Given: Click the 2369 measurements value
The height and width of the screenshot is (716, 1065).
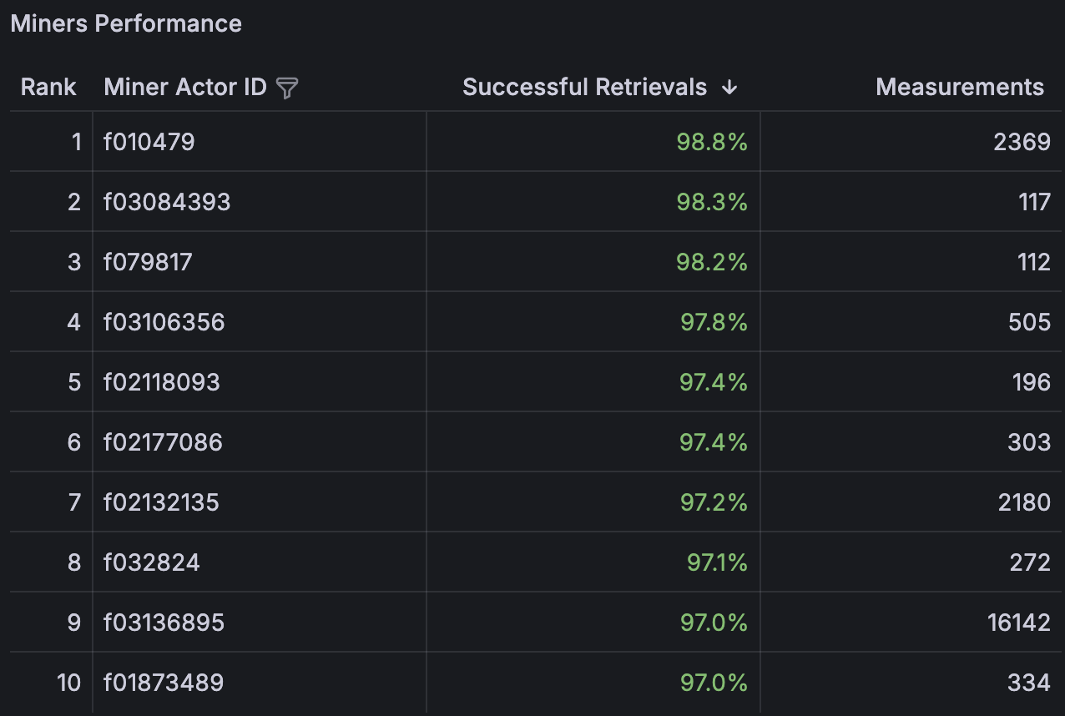Looking at the screenshot, I should [x=1022, y=142].
